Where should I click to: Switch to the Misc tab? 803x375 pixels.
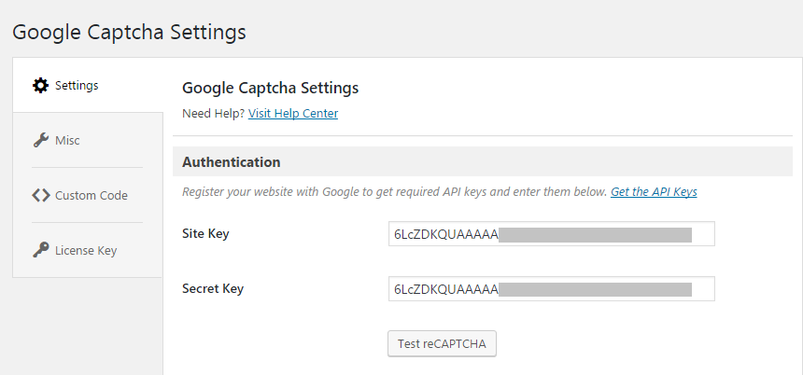point(67,140)
